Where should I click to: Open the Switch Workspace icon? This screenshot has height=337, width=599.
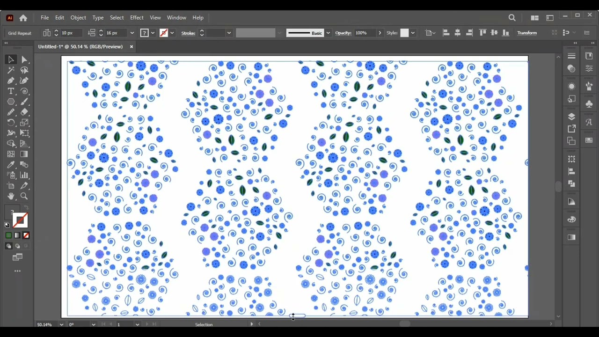550,18
